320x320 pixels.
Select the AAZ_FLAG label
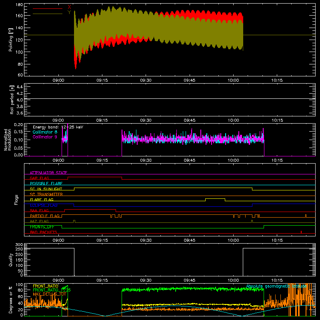click(x=39, y=221)
